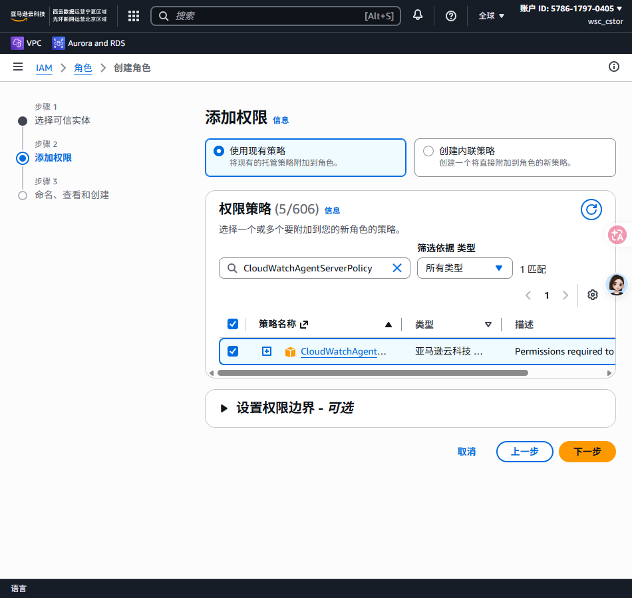Click the external link icon by 策略名称

pyautogui.click(x=304, y=325)
